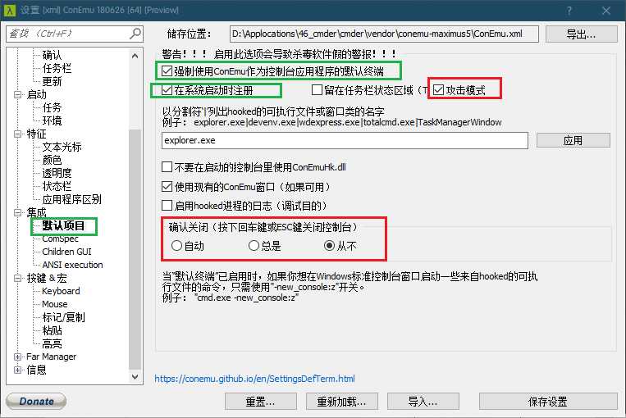The height and width of the screenshot is (418, 626).
Task: Open Keyboard settings page
Action: point(61,291)
